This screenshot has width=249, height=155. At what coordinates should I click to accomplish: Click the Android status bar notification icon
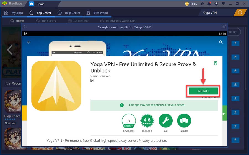25,33
